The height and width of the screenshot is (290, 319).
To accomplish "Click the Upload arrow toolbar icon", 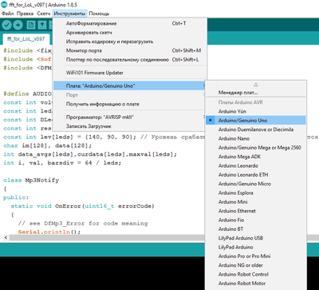I will click(18, 25).
